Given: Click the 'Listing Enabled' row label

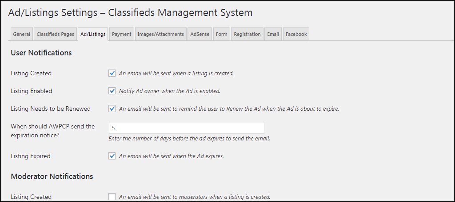Looking at the screenshot, I should click(x=32, y=91).
